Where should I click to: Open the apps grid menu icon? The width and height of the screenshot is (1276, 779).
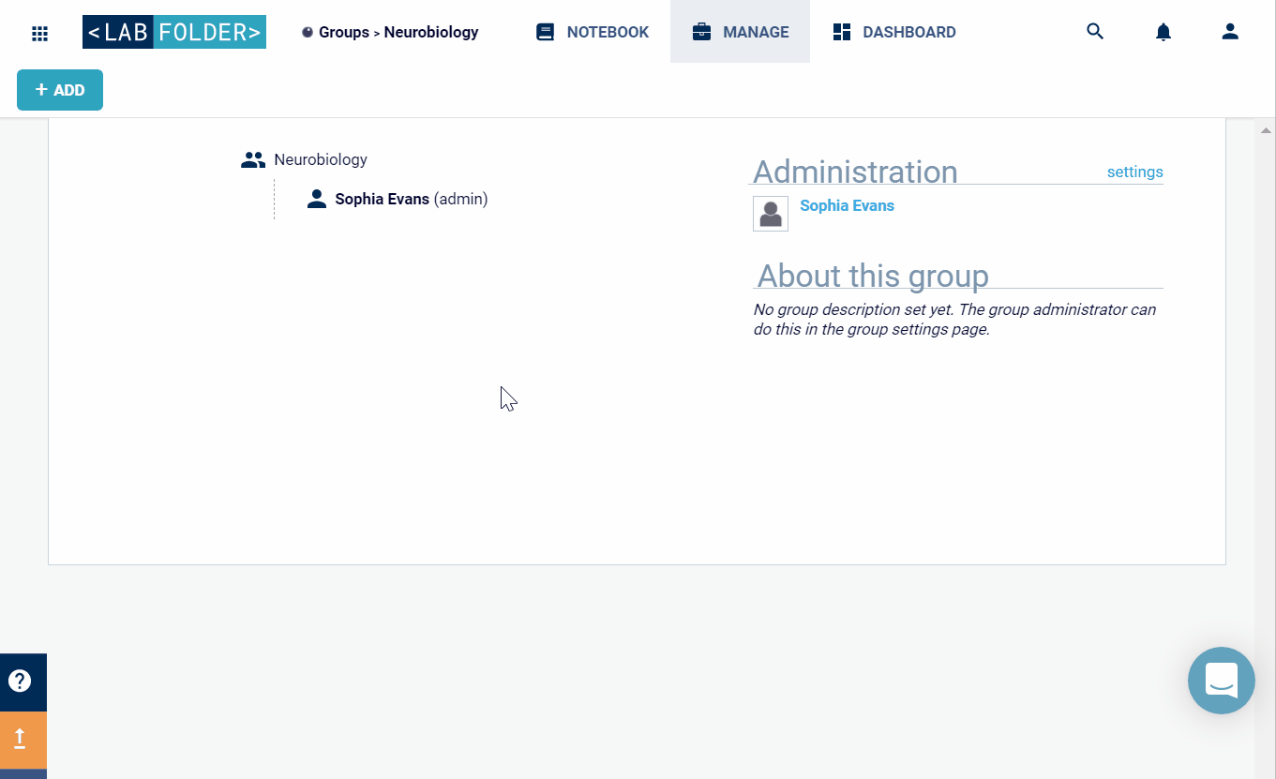(x=39, y=34)
